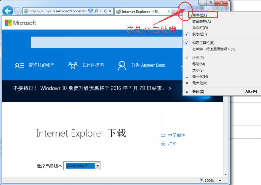Viewport: 261px width, 185px height.
Task: Choose 最小化(N) in the context menu
Action: click(x=222, y=77)
